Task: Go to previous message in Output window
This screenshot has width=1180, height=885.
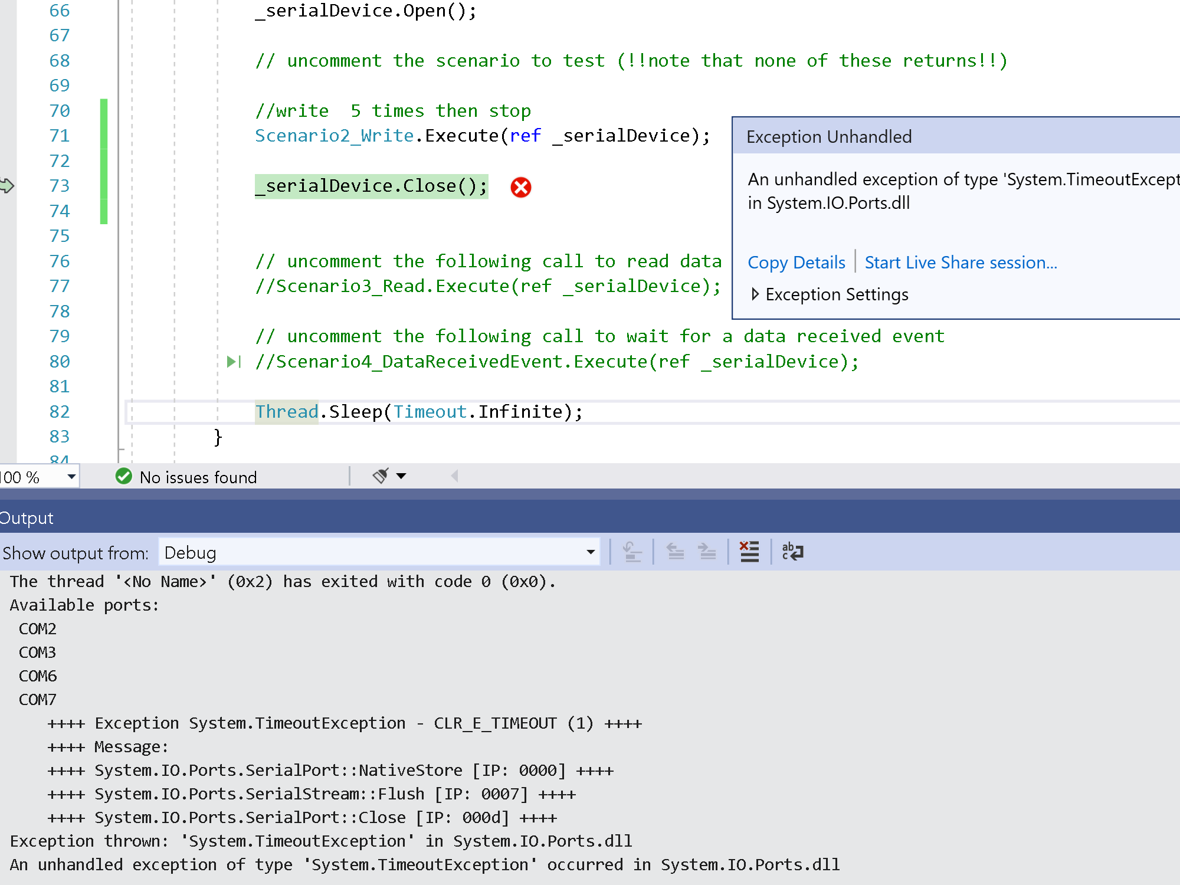Action: (x=674, y=552)
